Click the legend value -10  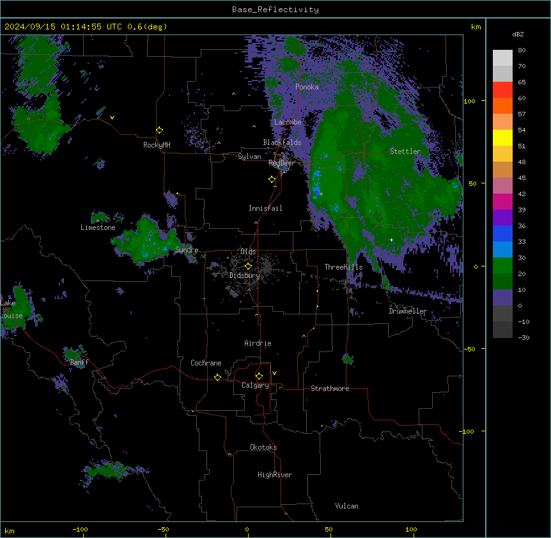pyautogui.click(x=524, y=321)
